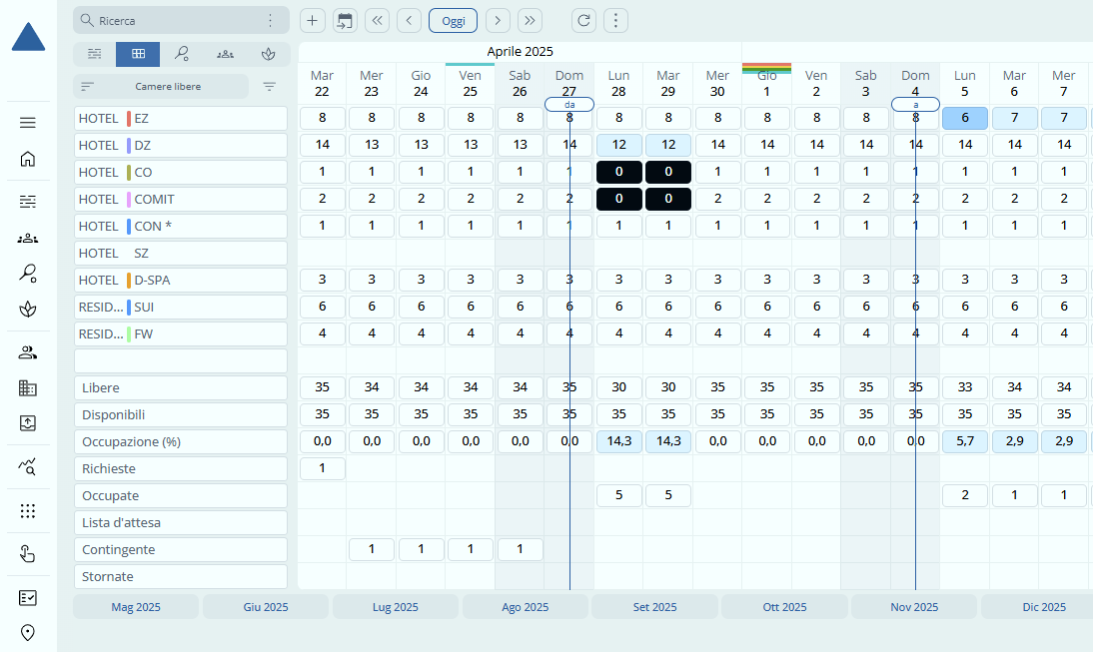The height and width of the screenshot is (652, 1093).
Task: Open the Camere libere dropdown
Action: (x=161, y=87)
